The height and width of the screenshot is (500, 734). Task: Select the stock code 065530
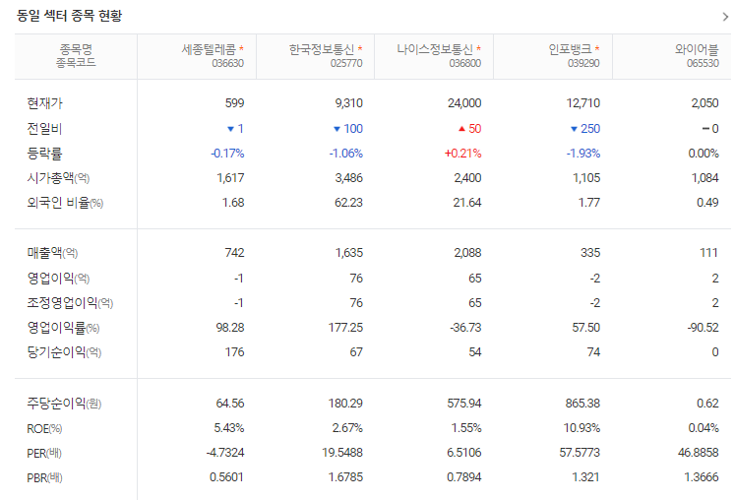(x=703, y=63)
